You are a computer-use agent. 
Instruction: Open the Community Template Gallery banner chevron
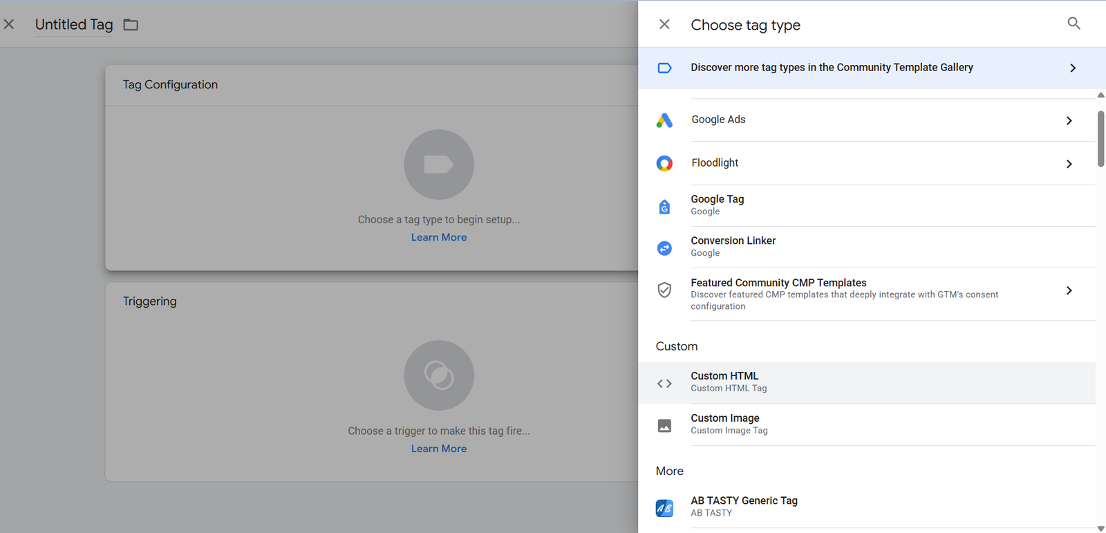(x=1073, y=68)
